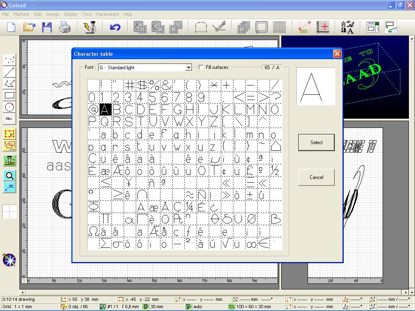Image resolution: width=415 pixels, height=311 pixels.
Task: Select the text font icon in toolbar
Action: pos(347,27)
